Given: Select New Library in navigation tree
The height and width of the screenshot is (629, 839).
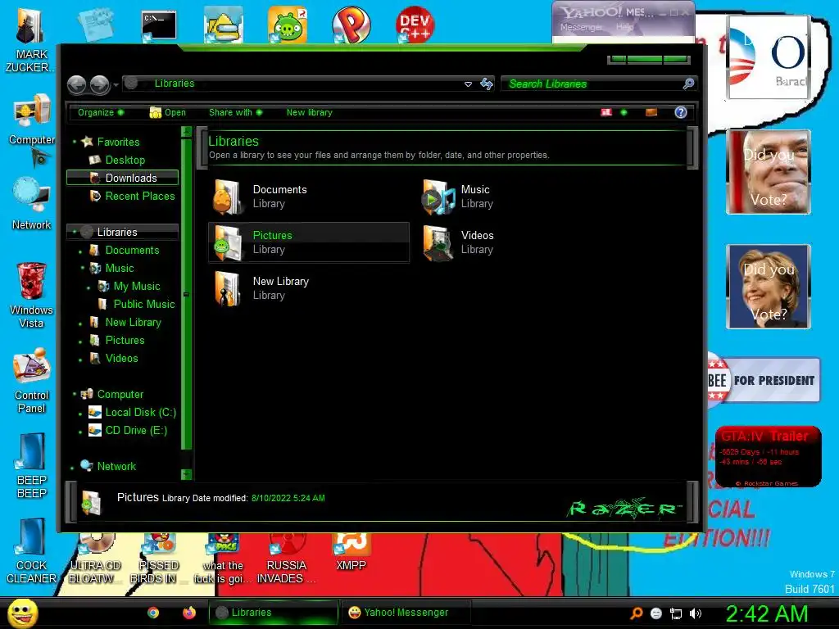Looking at the screenshot, I should [x=133, y=322].
